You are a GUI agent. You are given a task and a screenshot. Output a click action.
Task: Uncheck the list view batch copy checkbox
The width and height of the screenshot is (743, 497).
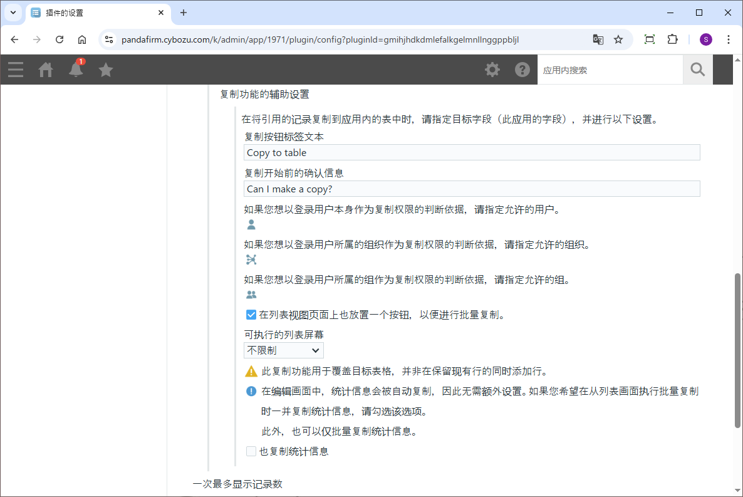[x=251, y=315]
